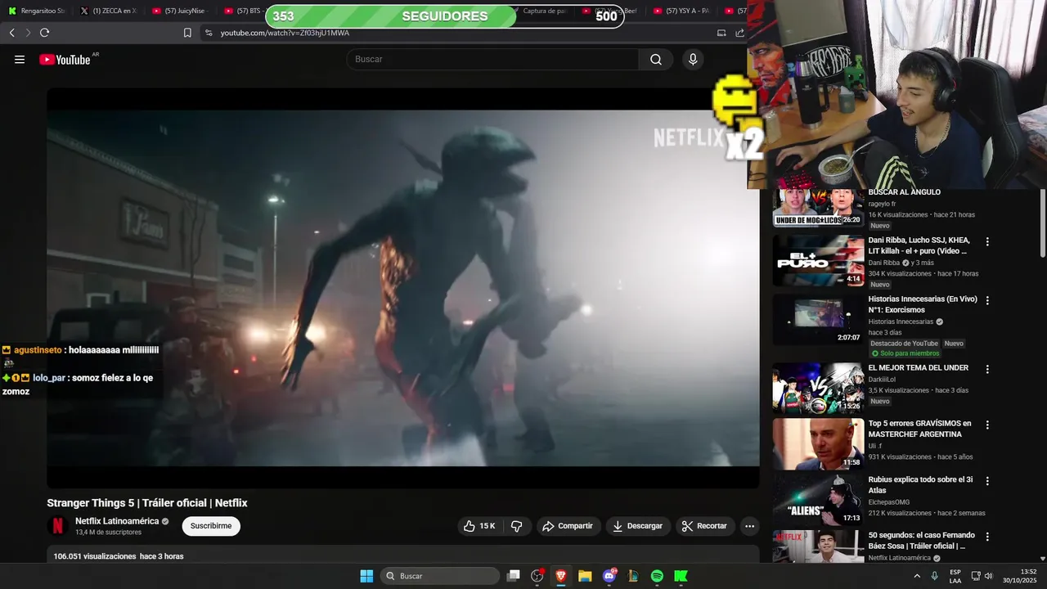Switch to the ZECCA en X browser tab
The width and height of the screenshot is (1047, 589).
click(x=108, y=11)
